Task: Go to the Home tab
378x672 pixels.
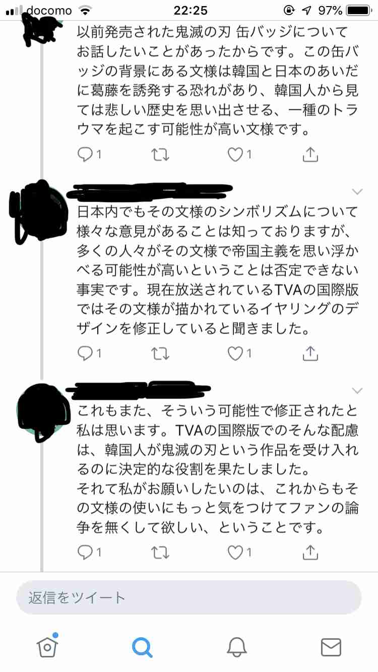Action: tap(47, 646)
